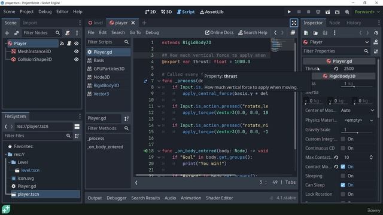Screen dimensions: 383x215
Task: Click the Filter Properties field
Action: click(336, 51)
